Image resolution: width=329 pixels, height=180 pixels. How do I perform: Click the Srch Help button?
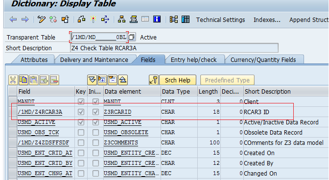(x=178, y=80)
